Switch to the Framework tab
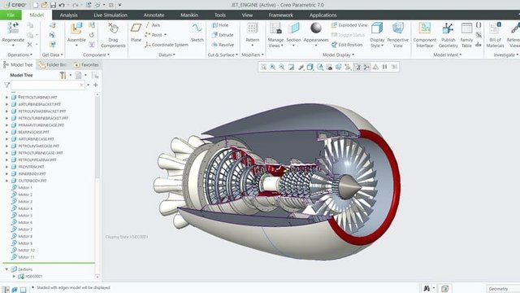The width and height of the screenshot is (520, 293). [x=281, y=15]
